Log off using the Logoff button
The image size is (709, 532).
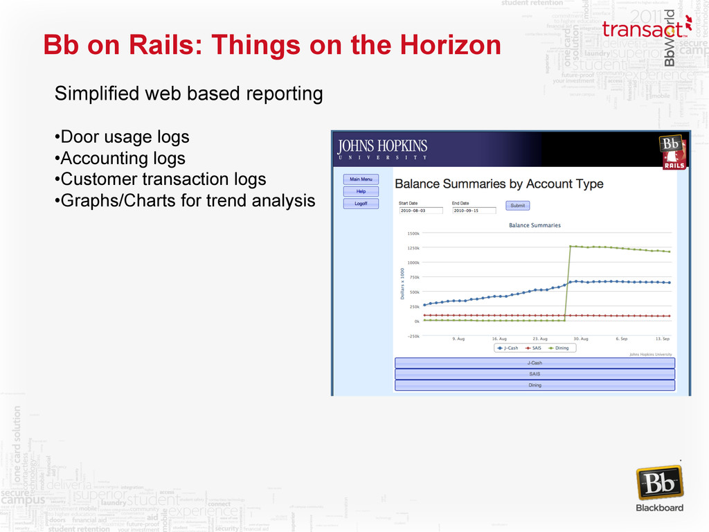tap(361, 204)
